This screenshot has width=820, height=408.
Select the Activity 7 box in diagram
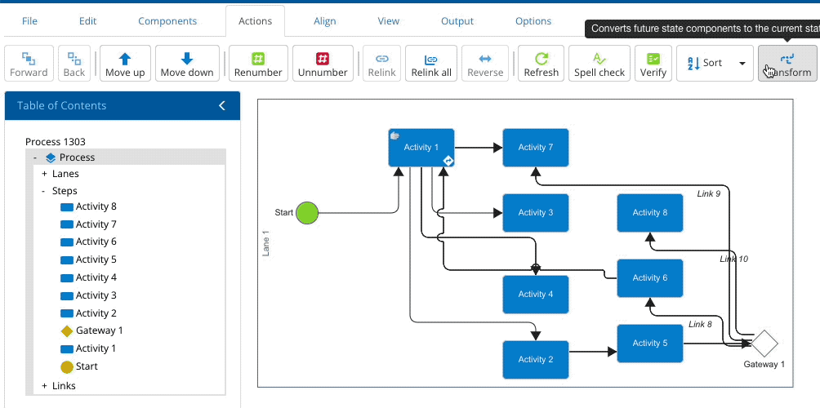(x=535, y=148)
